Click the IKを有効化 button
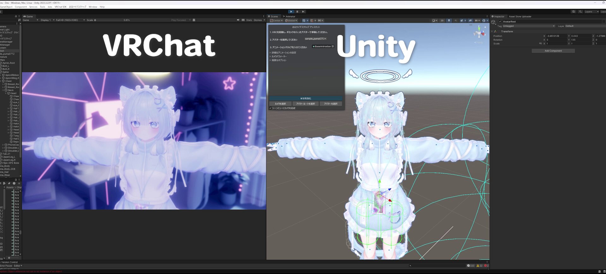 (306, 98)
